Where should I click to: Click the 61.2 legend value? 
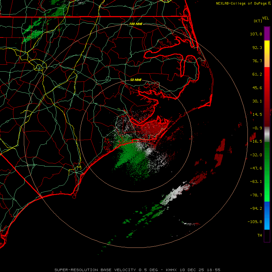[x=257, y=74]
